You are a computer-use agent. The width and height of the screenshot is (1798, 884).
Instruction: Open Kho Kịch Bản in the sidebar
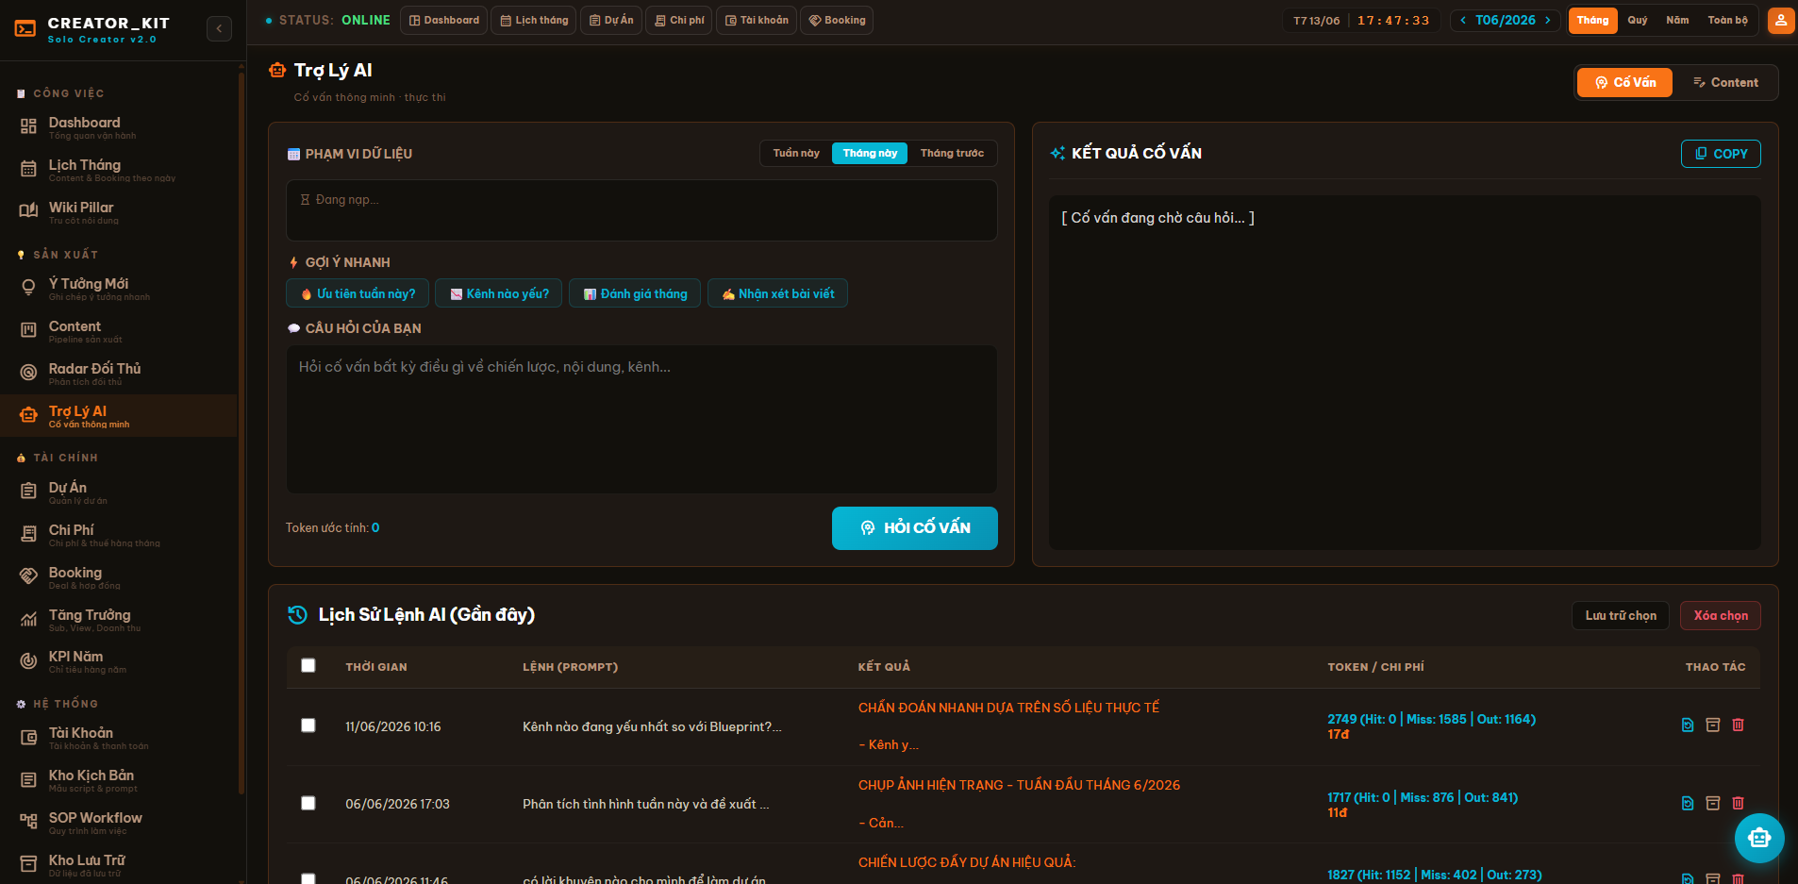click(x=118, y=780)
